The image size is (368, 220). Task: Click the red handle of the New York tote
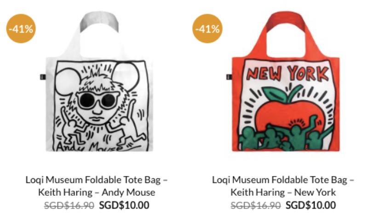283,21
